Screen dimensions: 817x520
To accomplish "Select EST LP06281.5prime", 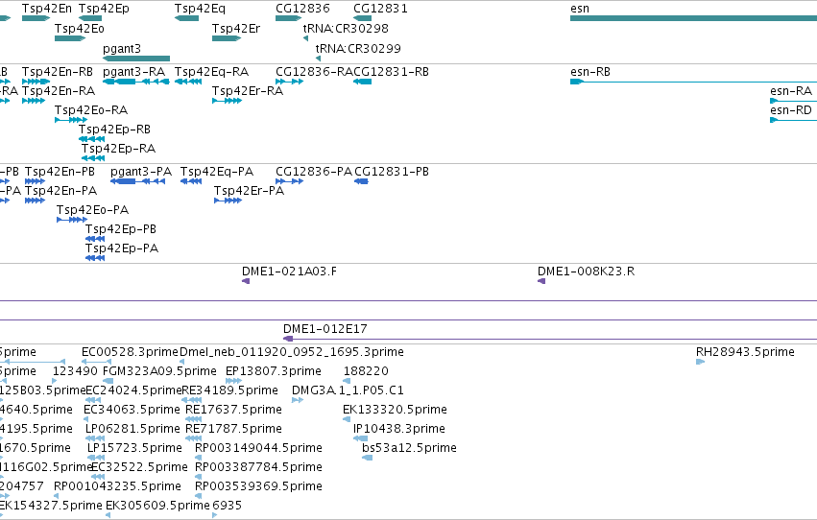I will (x=95, y=438).
